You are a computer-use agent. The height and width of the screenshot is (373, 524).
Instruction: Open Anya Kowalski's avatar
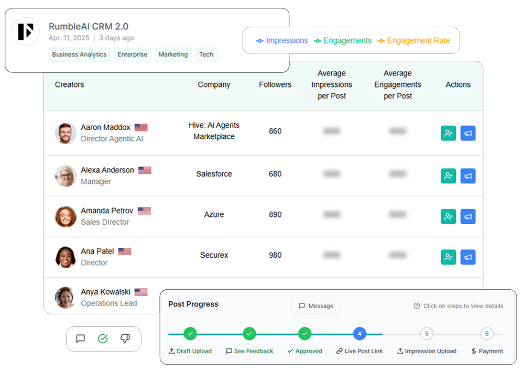click(x=65, y=298)
